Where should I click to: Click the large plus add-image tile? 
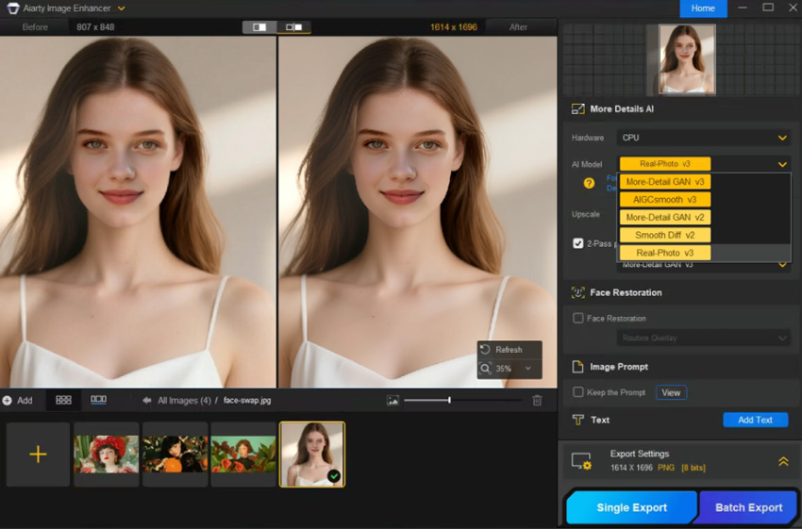(x=38, y=454)
